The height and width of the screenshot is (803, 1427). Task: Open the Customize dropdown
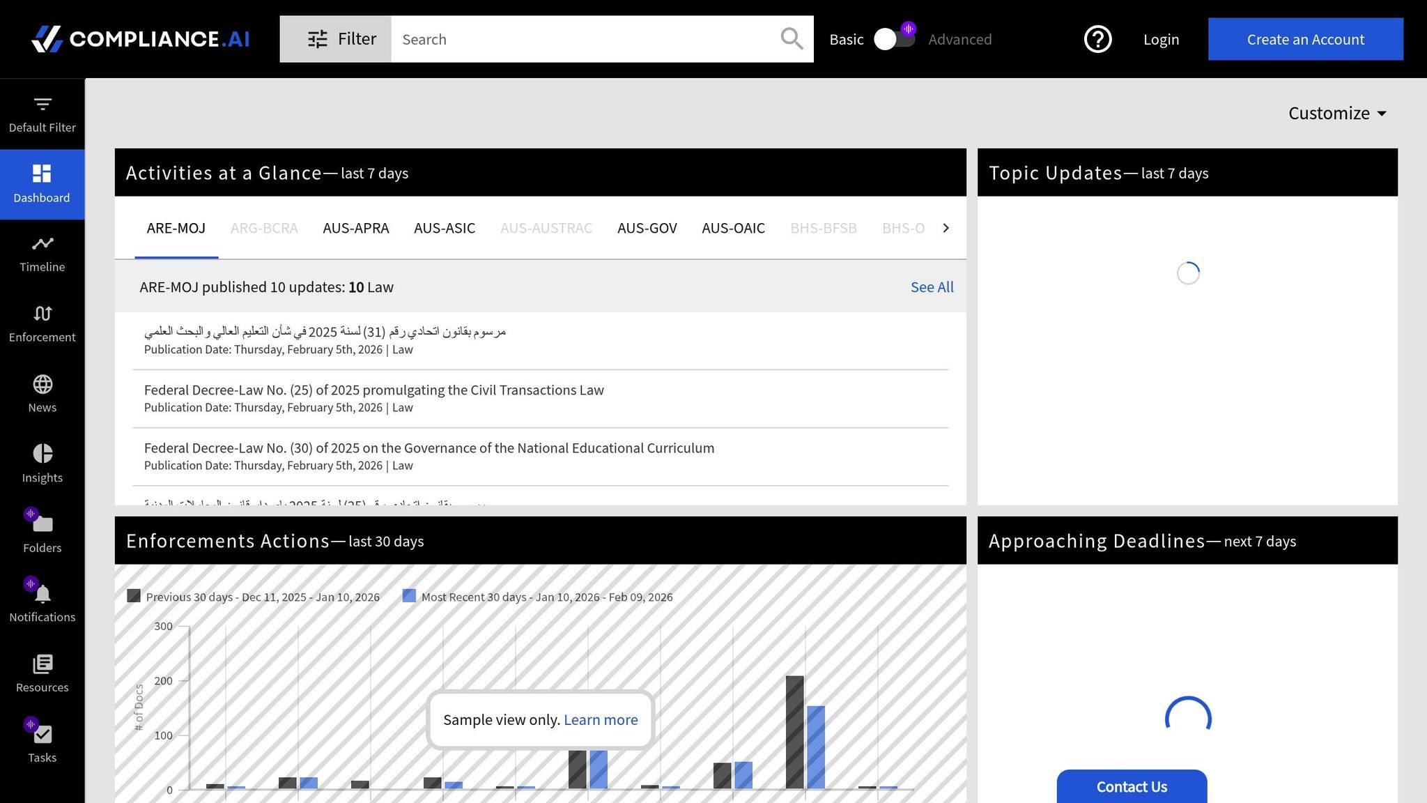[x=1336, y=113]
